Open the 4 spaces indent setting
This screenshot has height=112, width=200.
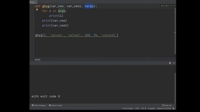(151, 109)
